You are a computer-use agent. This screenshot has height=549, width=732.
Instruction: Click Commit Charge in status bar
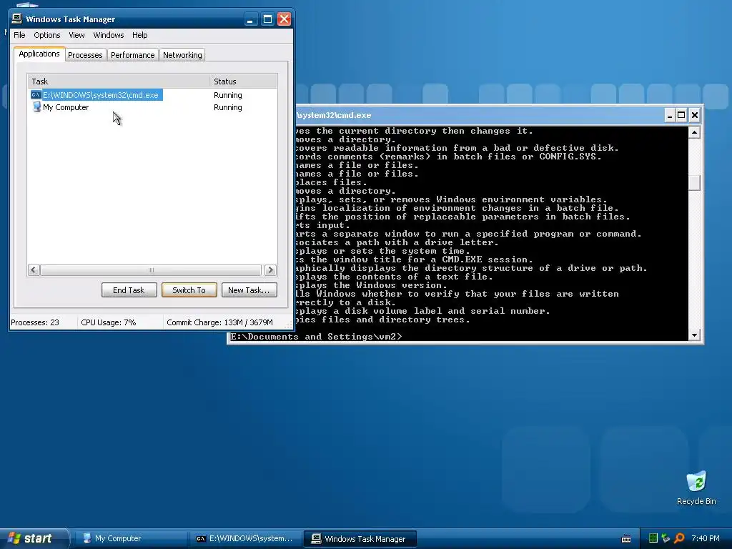(x=219, y=322)
